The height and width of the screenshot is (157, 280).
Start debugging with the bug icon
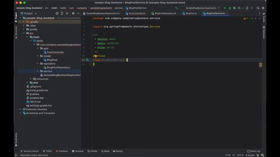(230, 8)
